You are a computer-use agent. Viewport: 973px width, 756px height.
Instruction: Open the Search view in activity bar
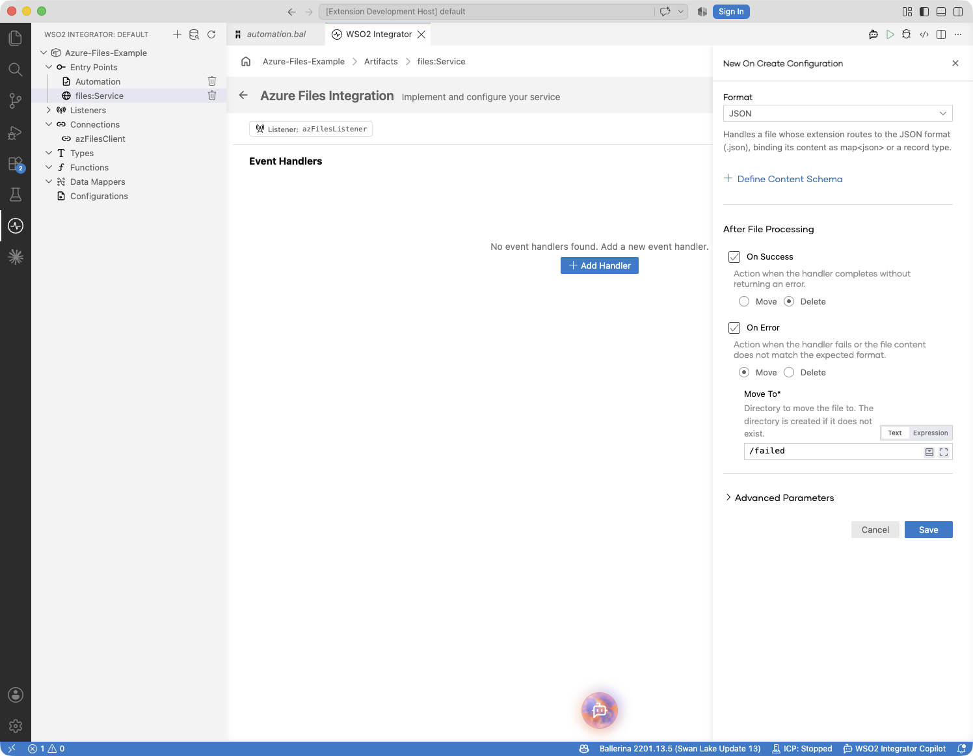click(x=16, y=70)
